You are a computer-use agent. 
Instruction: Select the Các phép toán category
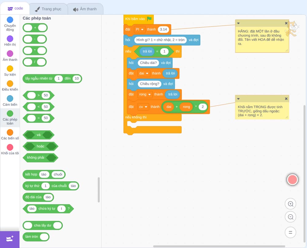10,118
